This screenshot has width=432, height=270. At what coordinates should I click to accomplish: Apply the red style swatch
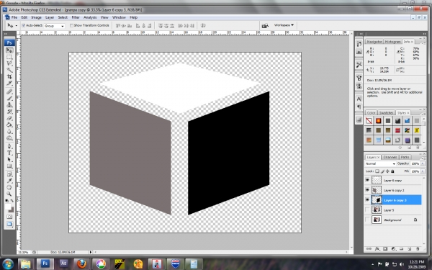click(x=397, y=130)
